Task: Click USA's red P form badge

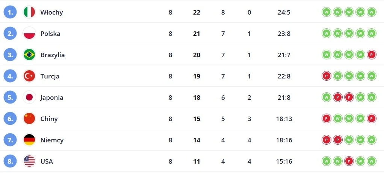Action: point(349,161)
